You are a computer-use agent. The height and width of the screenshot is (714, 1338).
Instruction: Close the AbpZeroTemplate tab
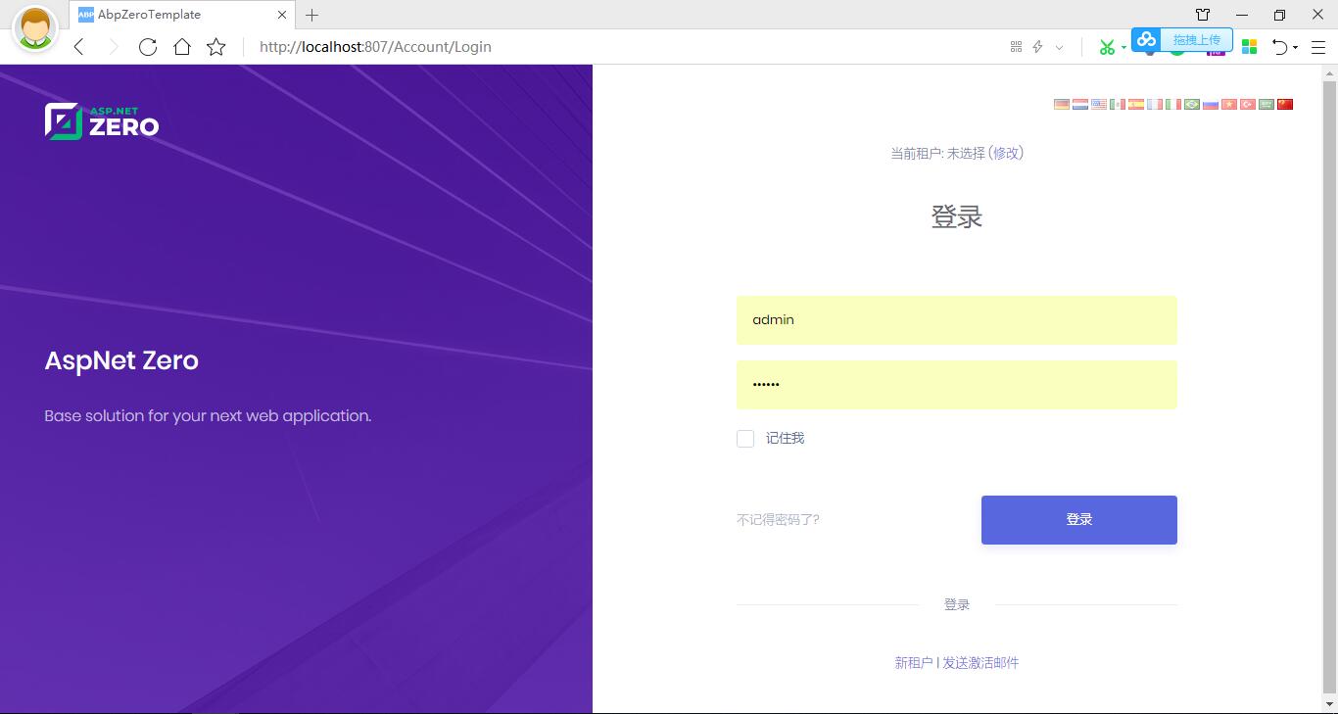point(283,15)
